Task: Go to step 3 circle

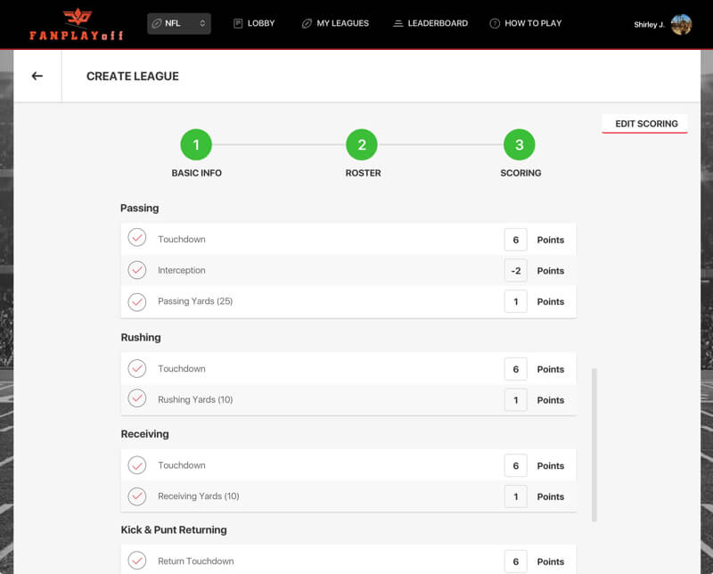Action: pyautogui.click(x=520, y=144)
